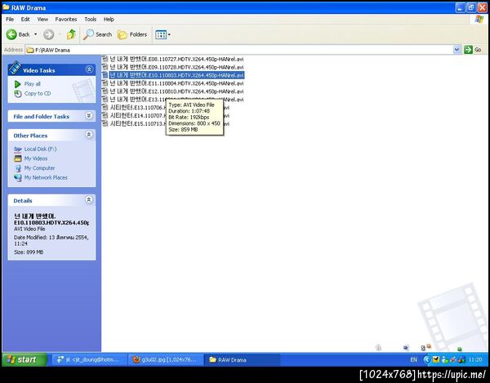Click the Video Tasks film header icon

15,68
